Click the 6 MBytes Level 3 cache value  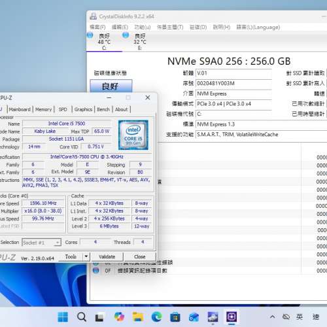click(109, 226)
